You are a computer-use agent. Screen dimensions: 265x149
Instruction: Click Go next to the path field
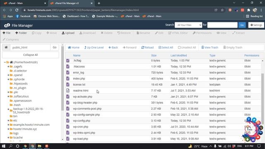(55, 47)
